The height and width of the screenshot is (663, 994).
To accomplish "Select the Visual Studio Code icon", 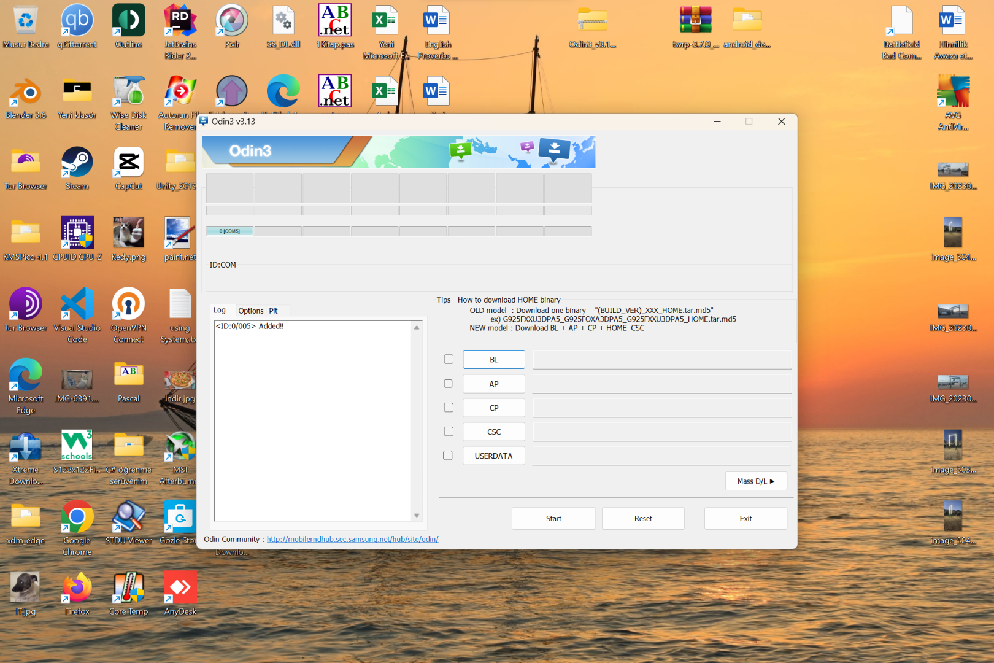I will tap(77, 316).
